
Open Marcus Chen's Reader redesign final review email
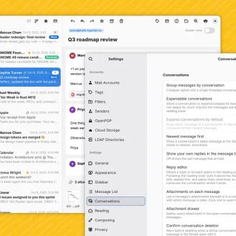[x=30, y=37]
